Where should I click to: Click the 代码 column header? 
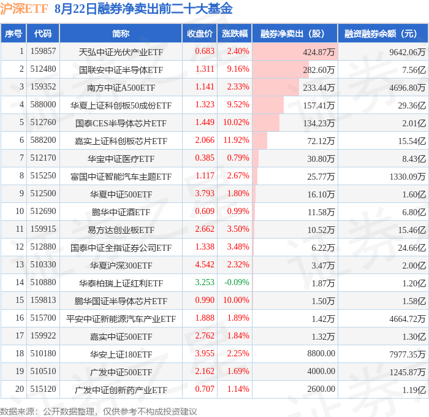tap(43, 34)
